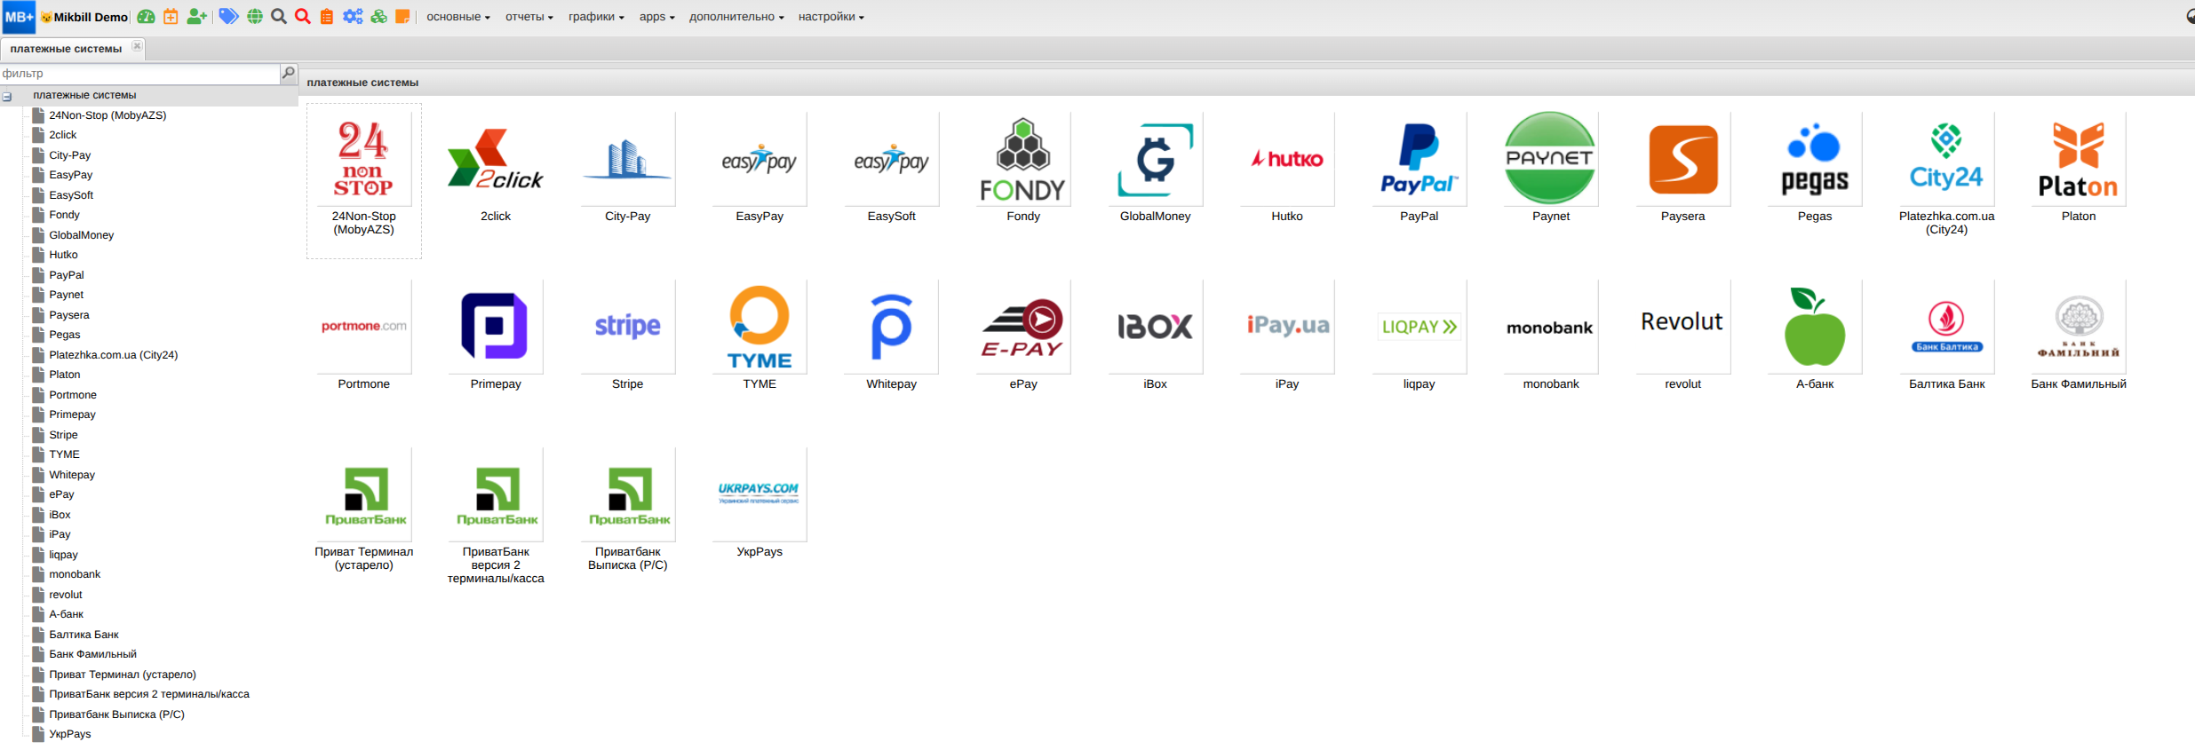Click the orange calendar plus icon
This screenshot has height=750, width=2195.
tap(171, 17)
